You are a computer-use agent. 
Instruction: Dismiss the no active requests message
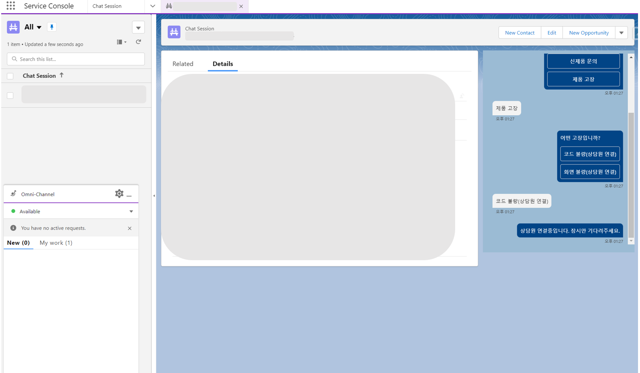(130, 228)
